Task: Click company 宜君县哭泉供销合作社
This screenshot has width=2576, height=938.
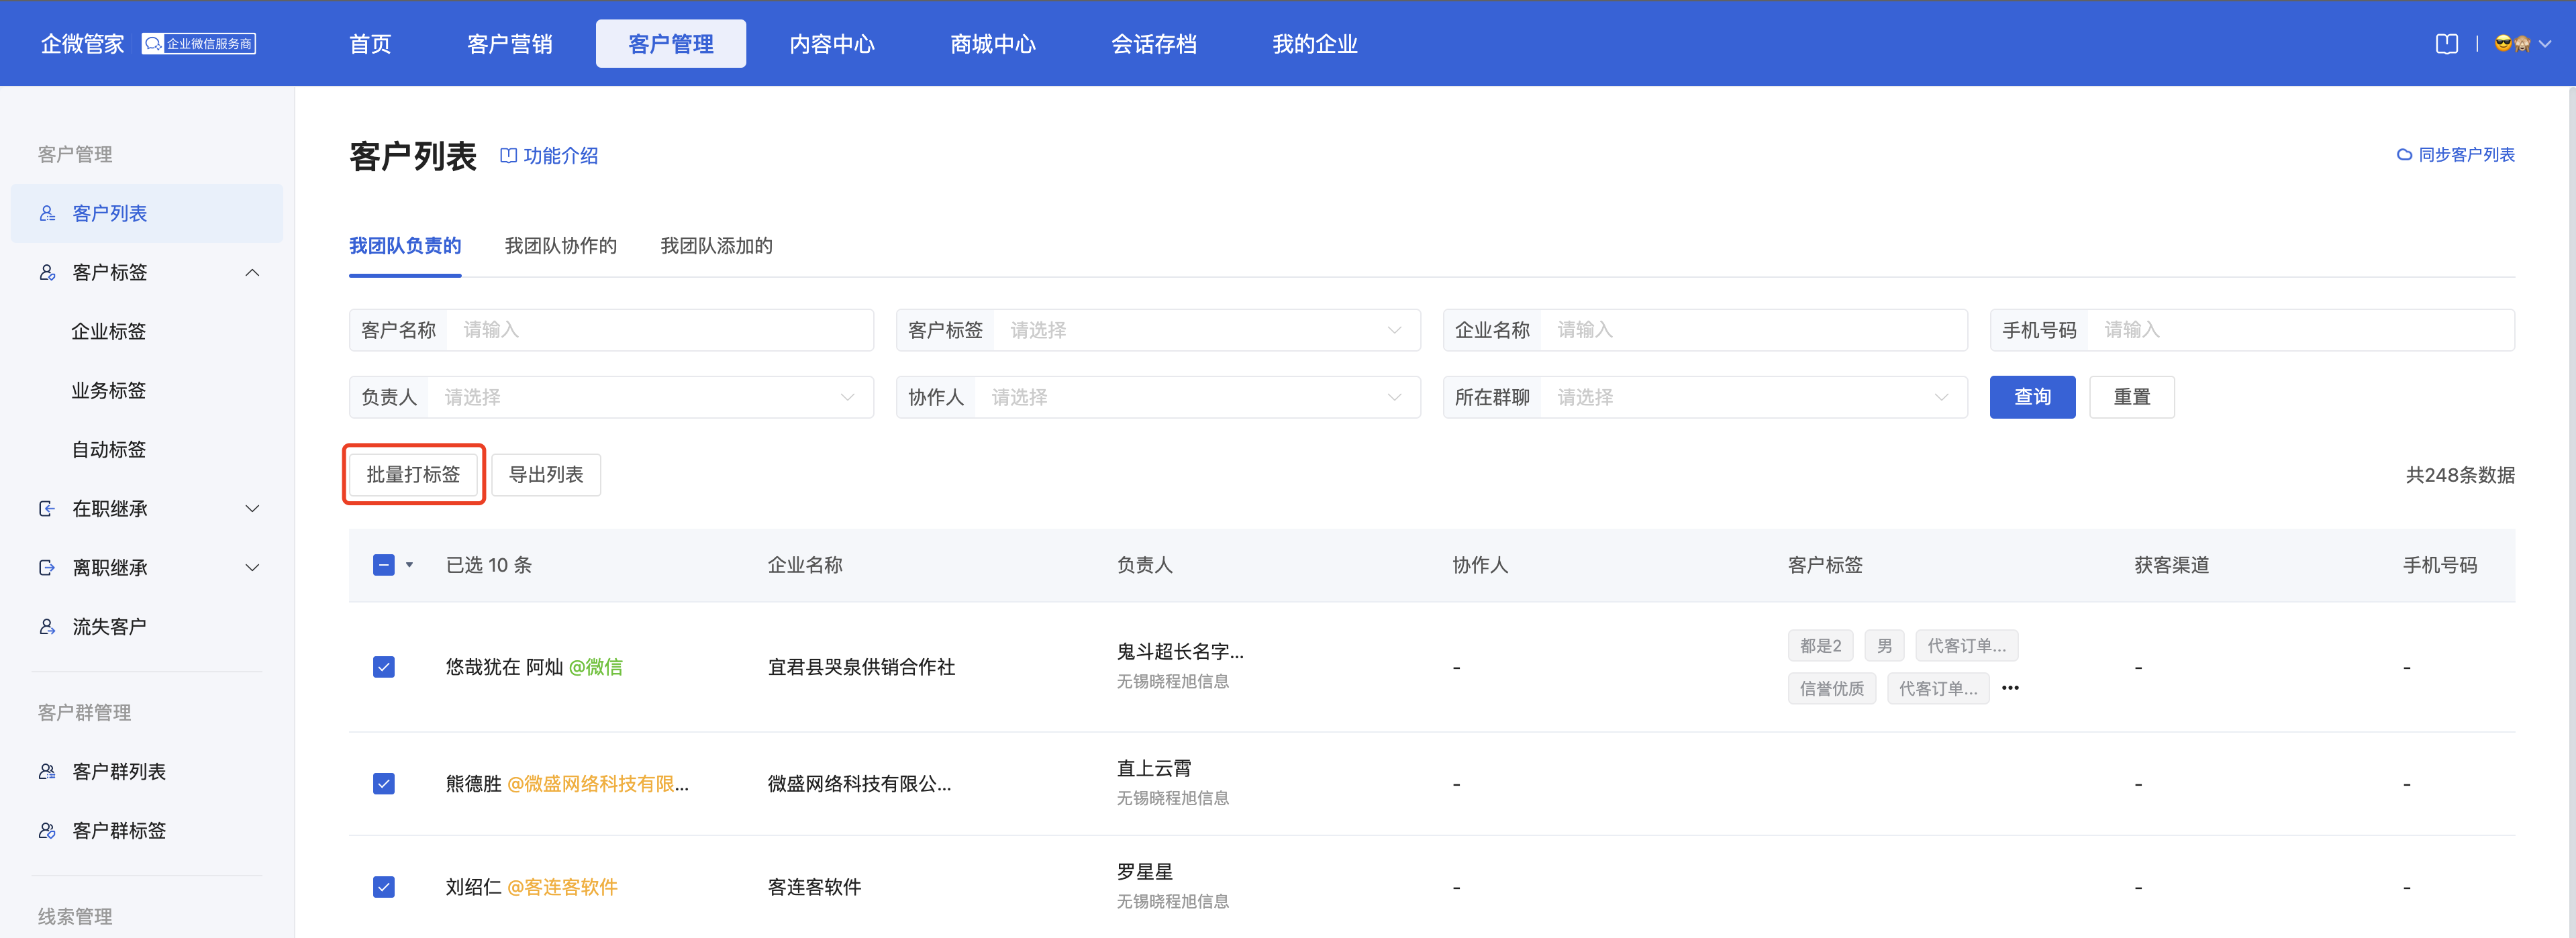Action: [861, 667]
